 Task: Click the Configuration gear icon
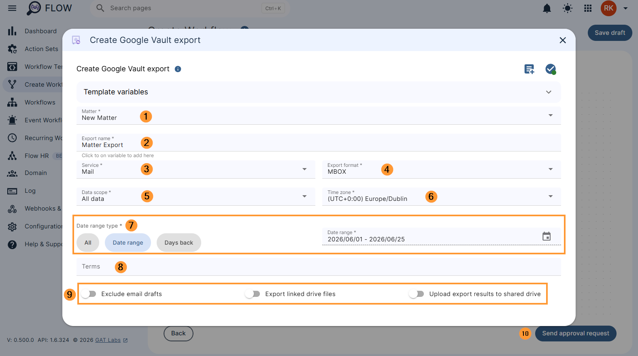[12, 226]
